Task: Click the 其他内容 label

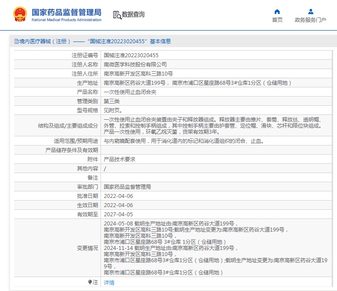Action: click(x=87, y=169)
